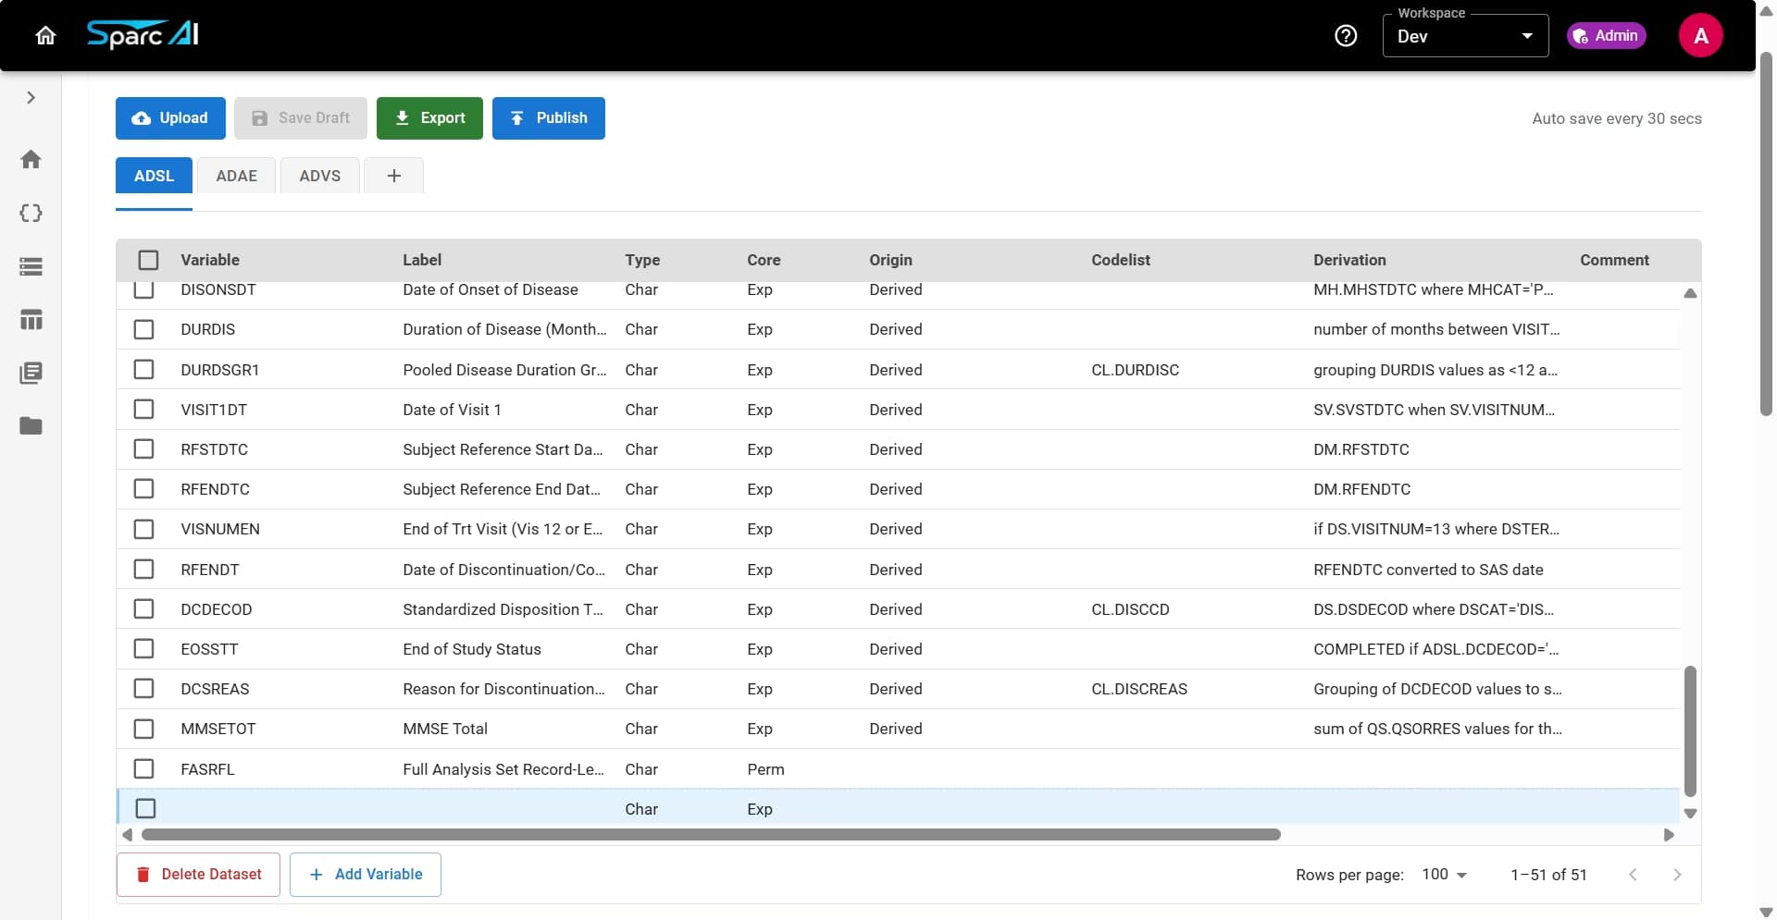This screenshot has width=1777, height=920.
Task: Click the help question mark icon
Action: point(1345,35)
